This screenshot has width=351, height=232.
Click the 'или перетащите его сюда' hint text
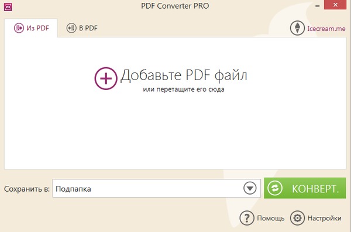184,89
